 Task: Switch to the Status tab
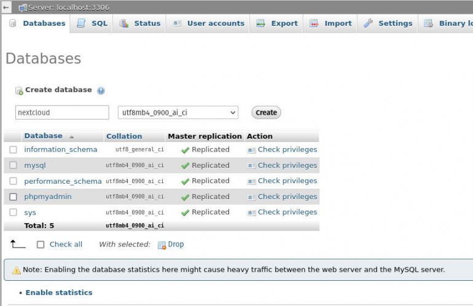click(147, 23)
